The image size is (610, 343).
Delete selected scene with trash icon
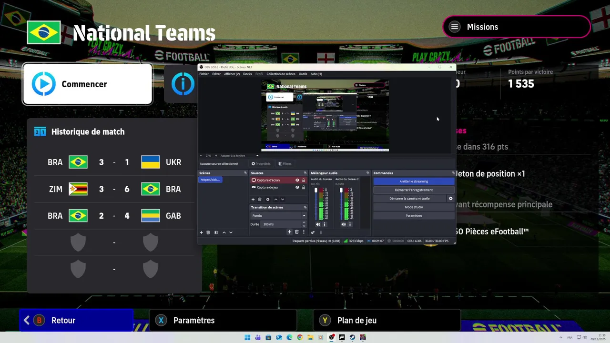click(208, 232)
